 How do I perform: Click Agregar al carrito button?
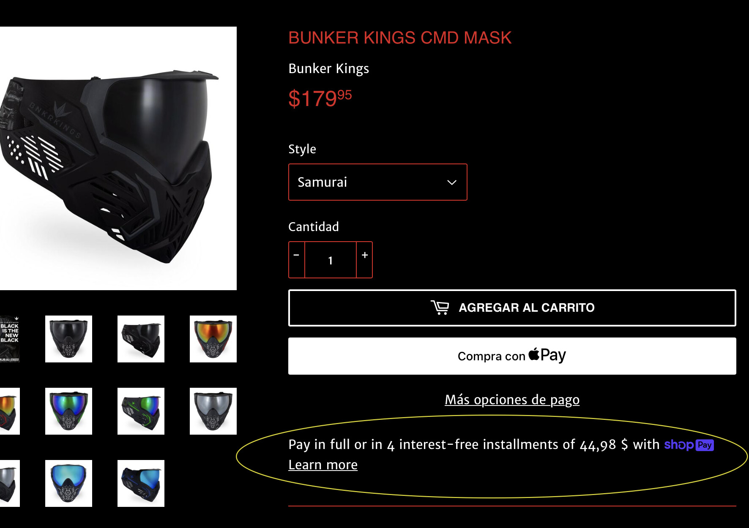(x=512, y=308)
